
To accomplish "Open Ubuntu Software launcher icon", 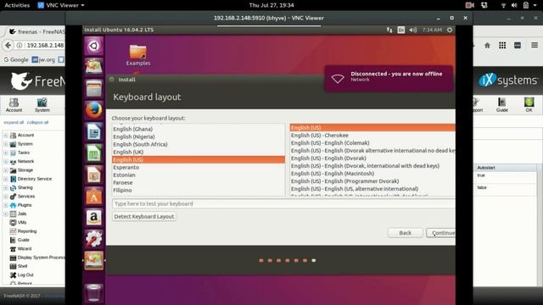I will 94,196.
